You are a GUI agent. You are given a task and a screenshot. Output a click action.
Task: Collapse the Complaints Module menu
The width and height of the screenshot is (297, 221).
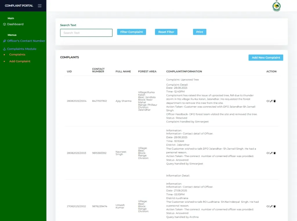pyautogui.click(x=22, y=49)
